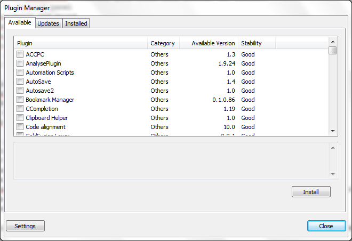Click version 0.1.0.86 of Bookmark Manager

pos(223,100)
